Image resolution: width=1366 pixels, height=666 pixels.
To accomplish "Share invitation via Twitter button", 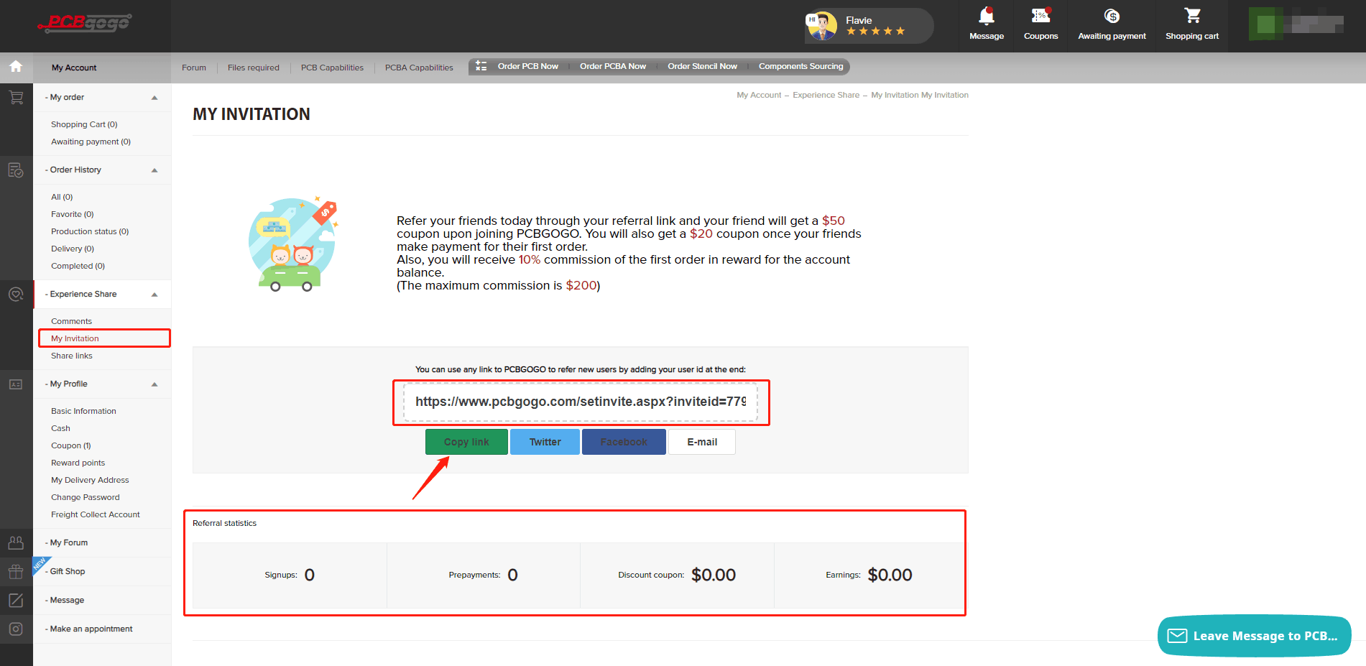I will point(545,442).
